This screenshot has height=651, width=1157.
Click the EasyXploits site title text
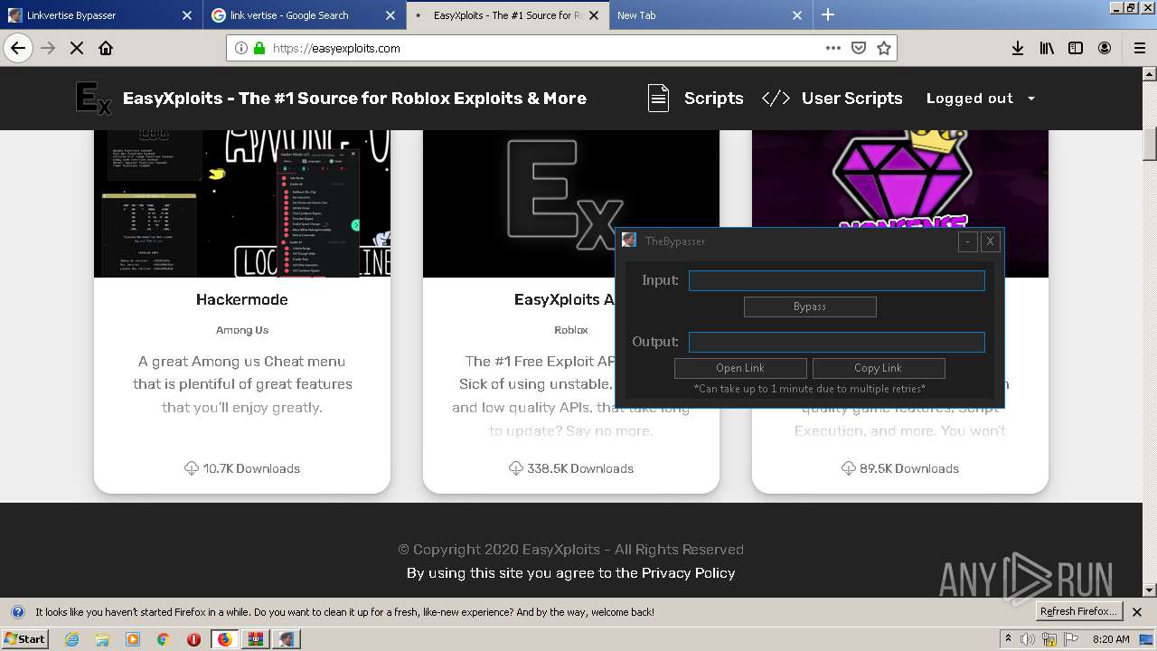[x=354, y=99]
